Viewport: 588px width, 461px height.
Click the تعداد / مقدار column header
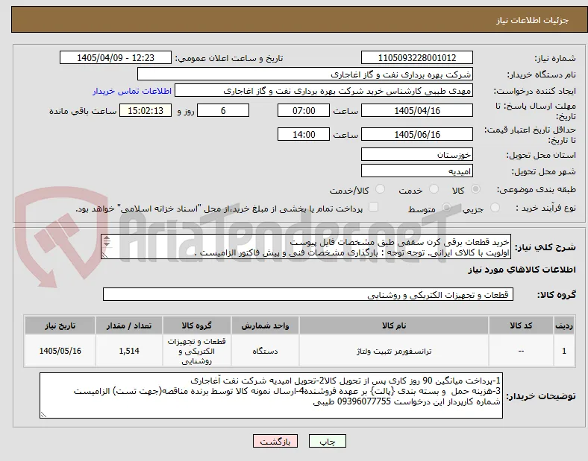[129, 325]
